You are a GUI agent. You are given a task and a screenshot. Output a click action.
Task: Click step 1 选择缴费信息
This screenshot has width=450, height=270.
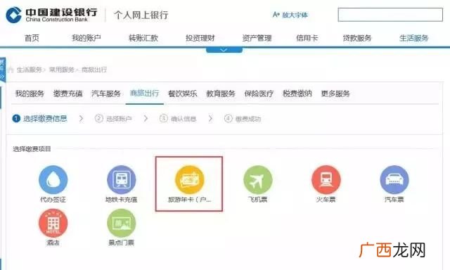coord(39,119)
